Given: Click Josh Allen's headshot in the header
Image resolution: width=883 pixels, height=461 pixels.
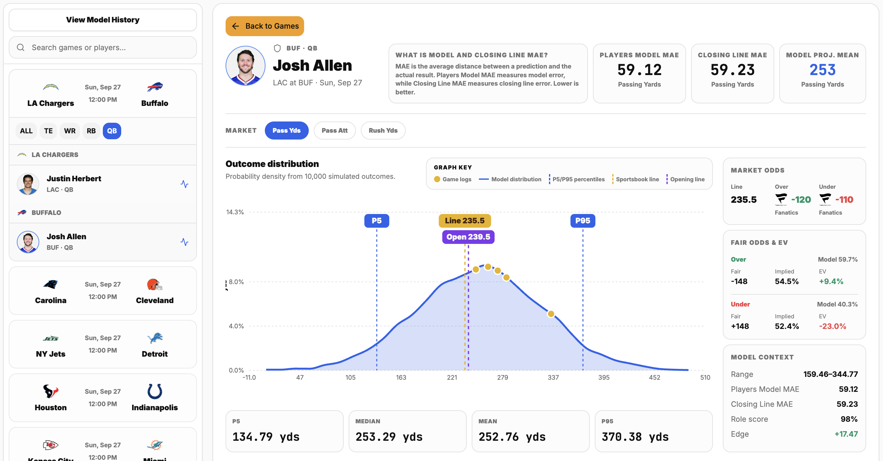Looking at the screenshot, I should [246, 66].
